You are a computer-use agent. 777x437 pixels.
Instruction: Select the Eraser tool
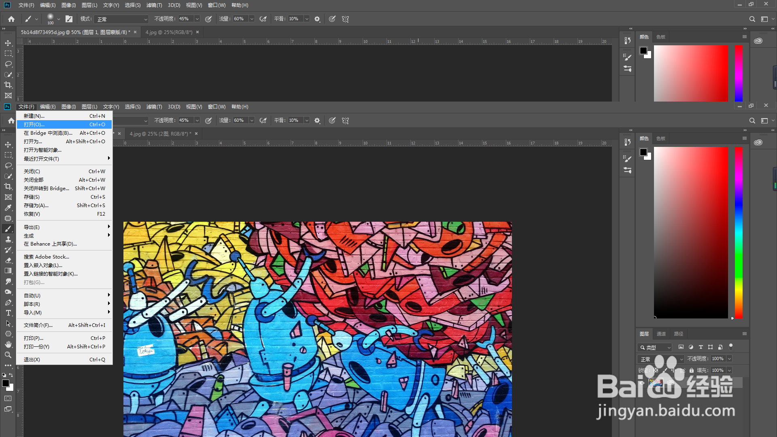coord(8,260)
